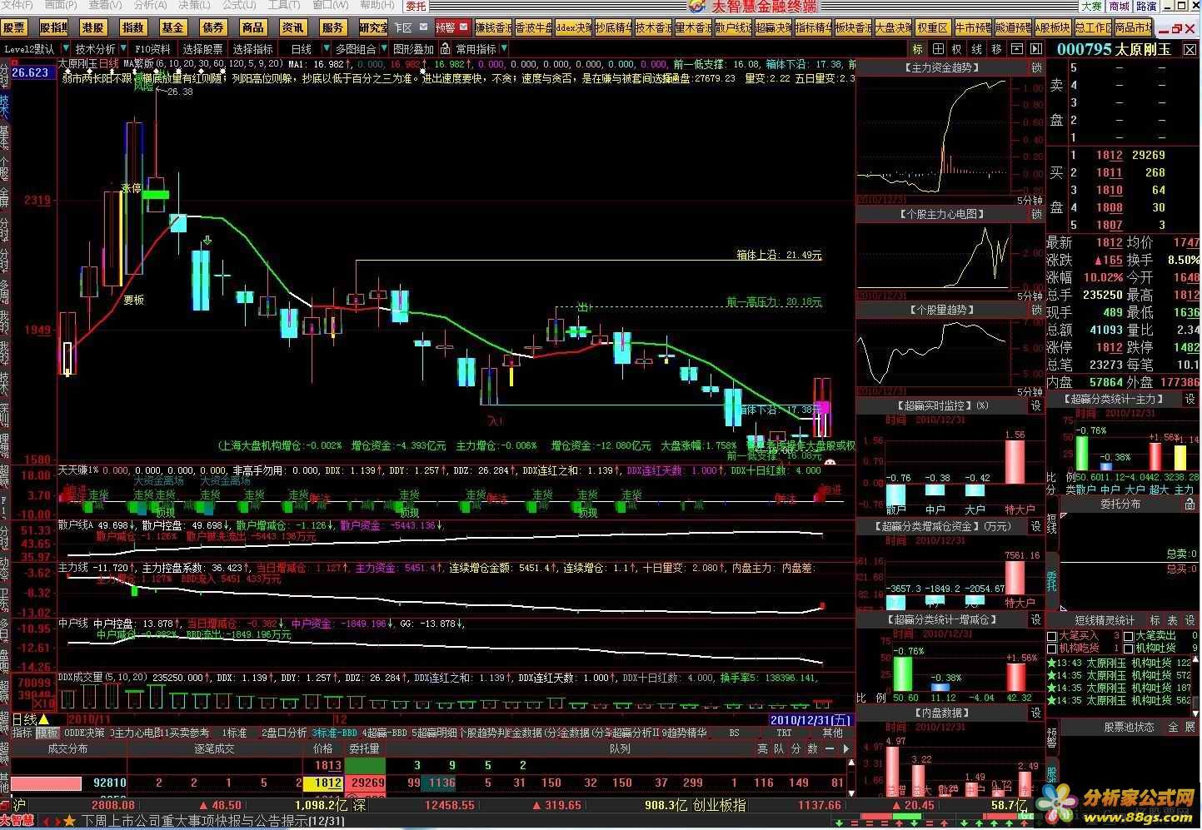This screenshot has height=830, width=1202.
Task: Click the 选择指标 button
Action: click(252, 49)
